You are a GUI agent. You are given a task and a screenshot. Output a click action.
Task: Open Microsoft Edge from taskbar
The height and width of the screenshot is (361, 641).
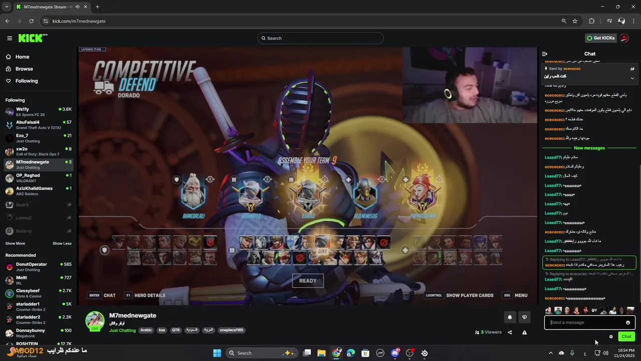click(x=351, y=353)
